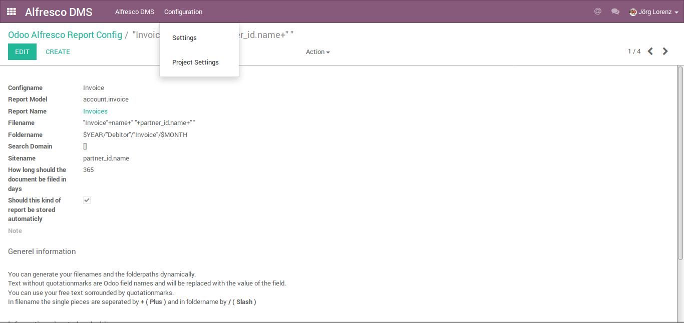Click the account.invoice report model value
The width and height of the screenshot is (684, 323).
click(x=106, y=99)
